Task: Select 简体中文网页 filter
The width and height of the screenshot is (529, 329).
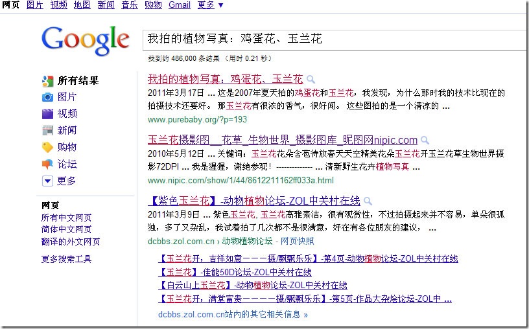Action: 67,229
